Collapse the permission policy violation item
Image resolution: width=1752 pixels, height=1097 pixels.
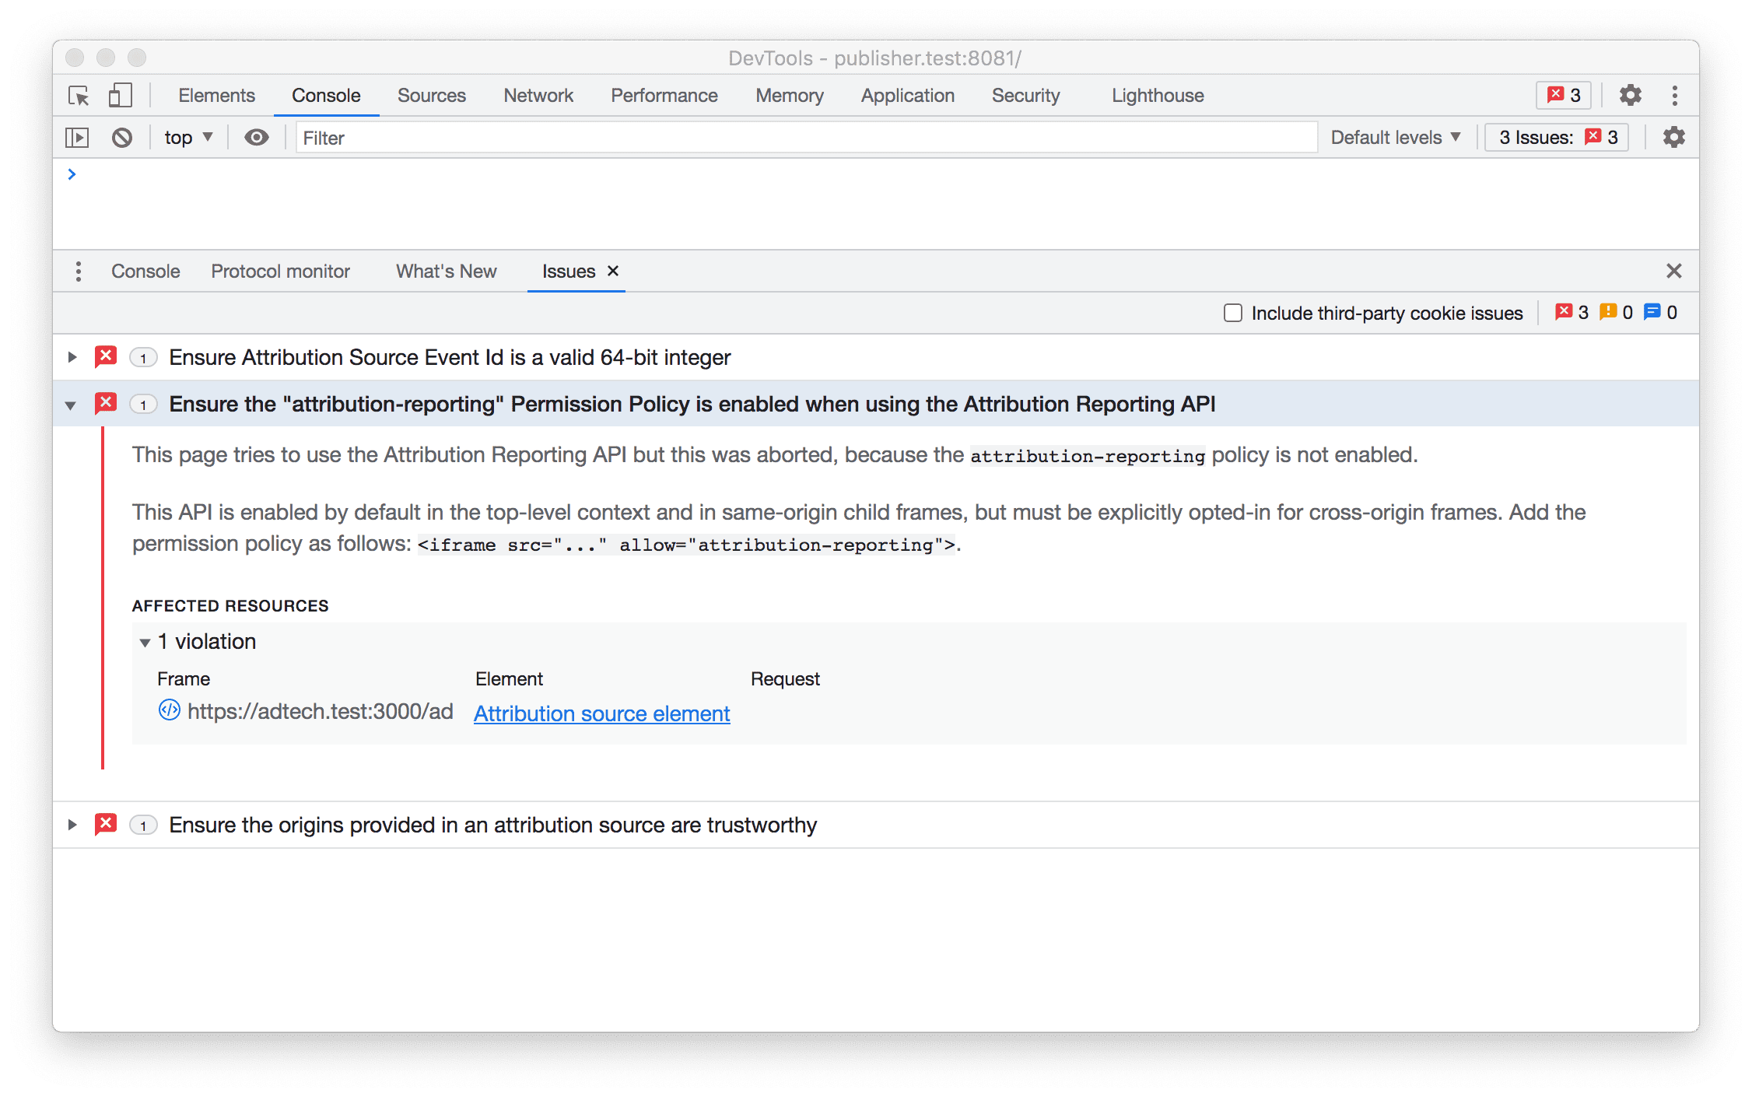click(72, 405)
